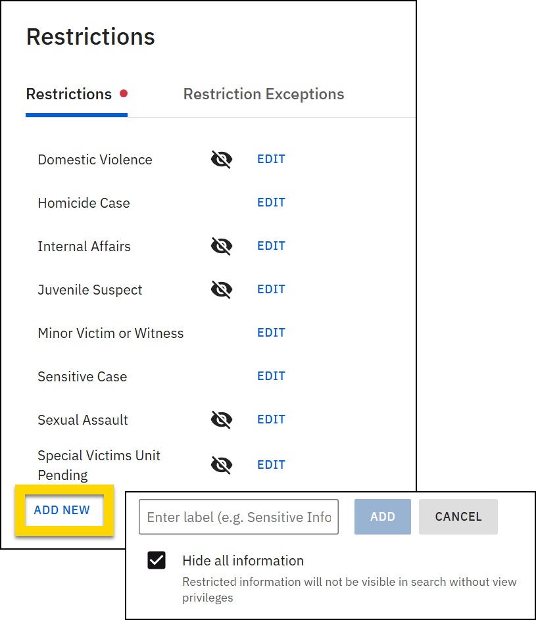Image resolution: width=536 pixels, height=620 pixels.
Task: Click hidden-eye icon for Domestic Violence
Action: tap(222, 160)
